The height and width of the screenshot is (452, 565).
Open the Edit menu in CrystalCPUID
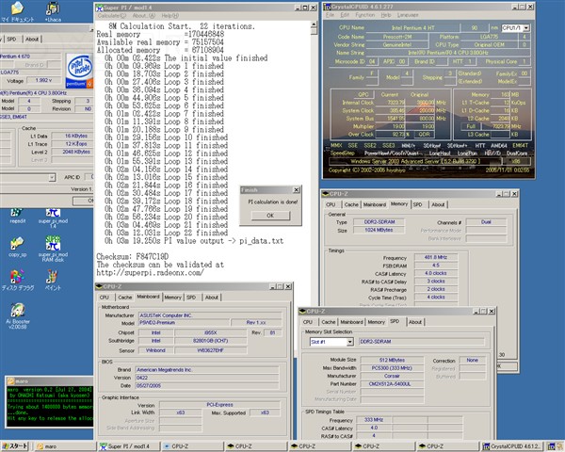(345, 15)
